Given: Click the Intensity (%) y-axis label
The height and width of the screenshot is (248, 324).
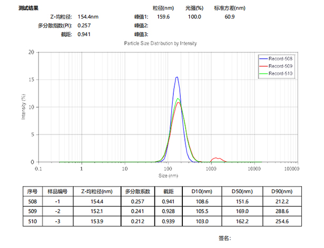Looking at the screenshot, I should tap(24, 107).
